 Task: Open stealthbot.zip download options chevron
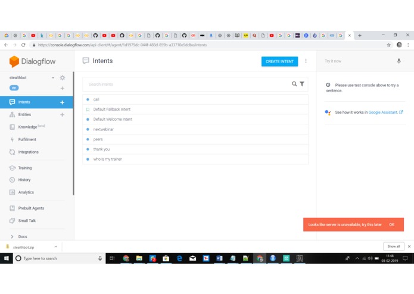56,247
